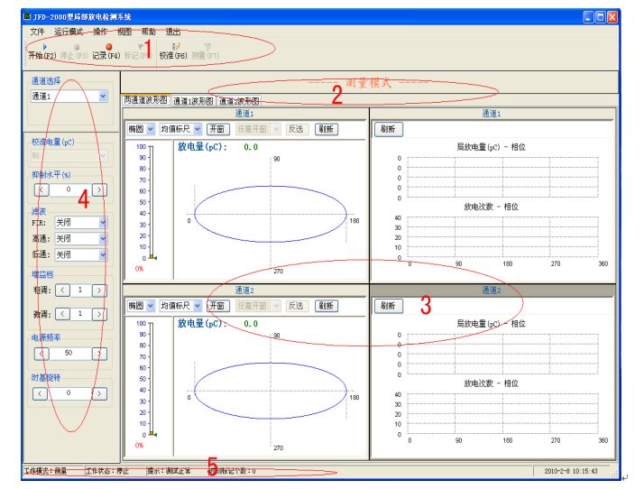Click the 开窗 button in 通道2 panel
Screen dimensions: 644x489
(x=217, y=306)
